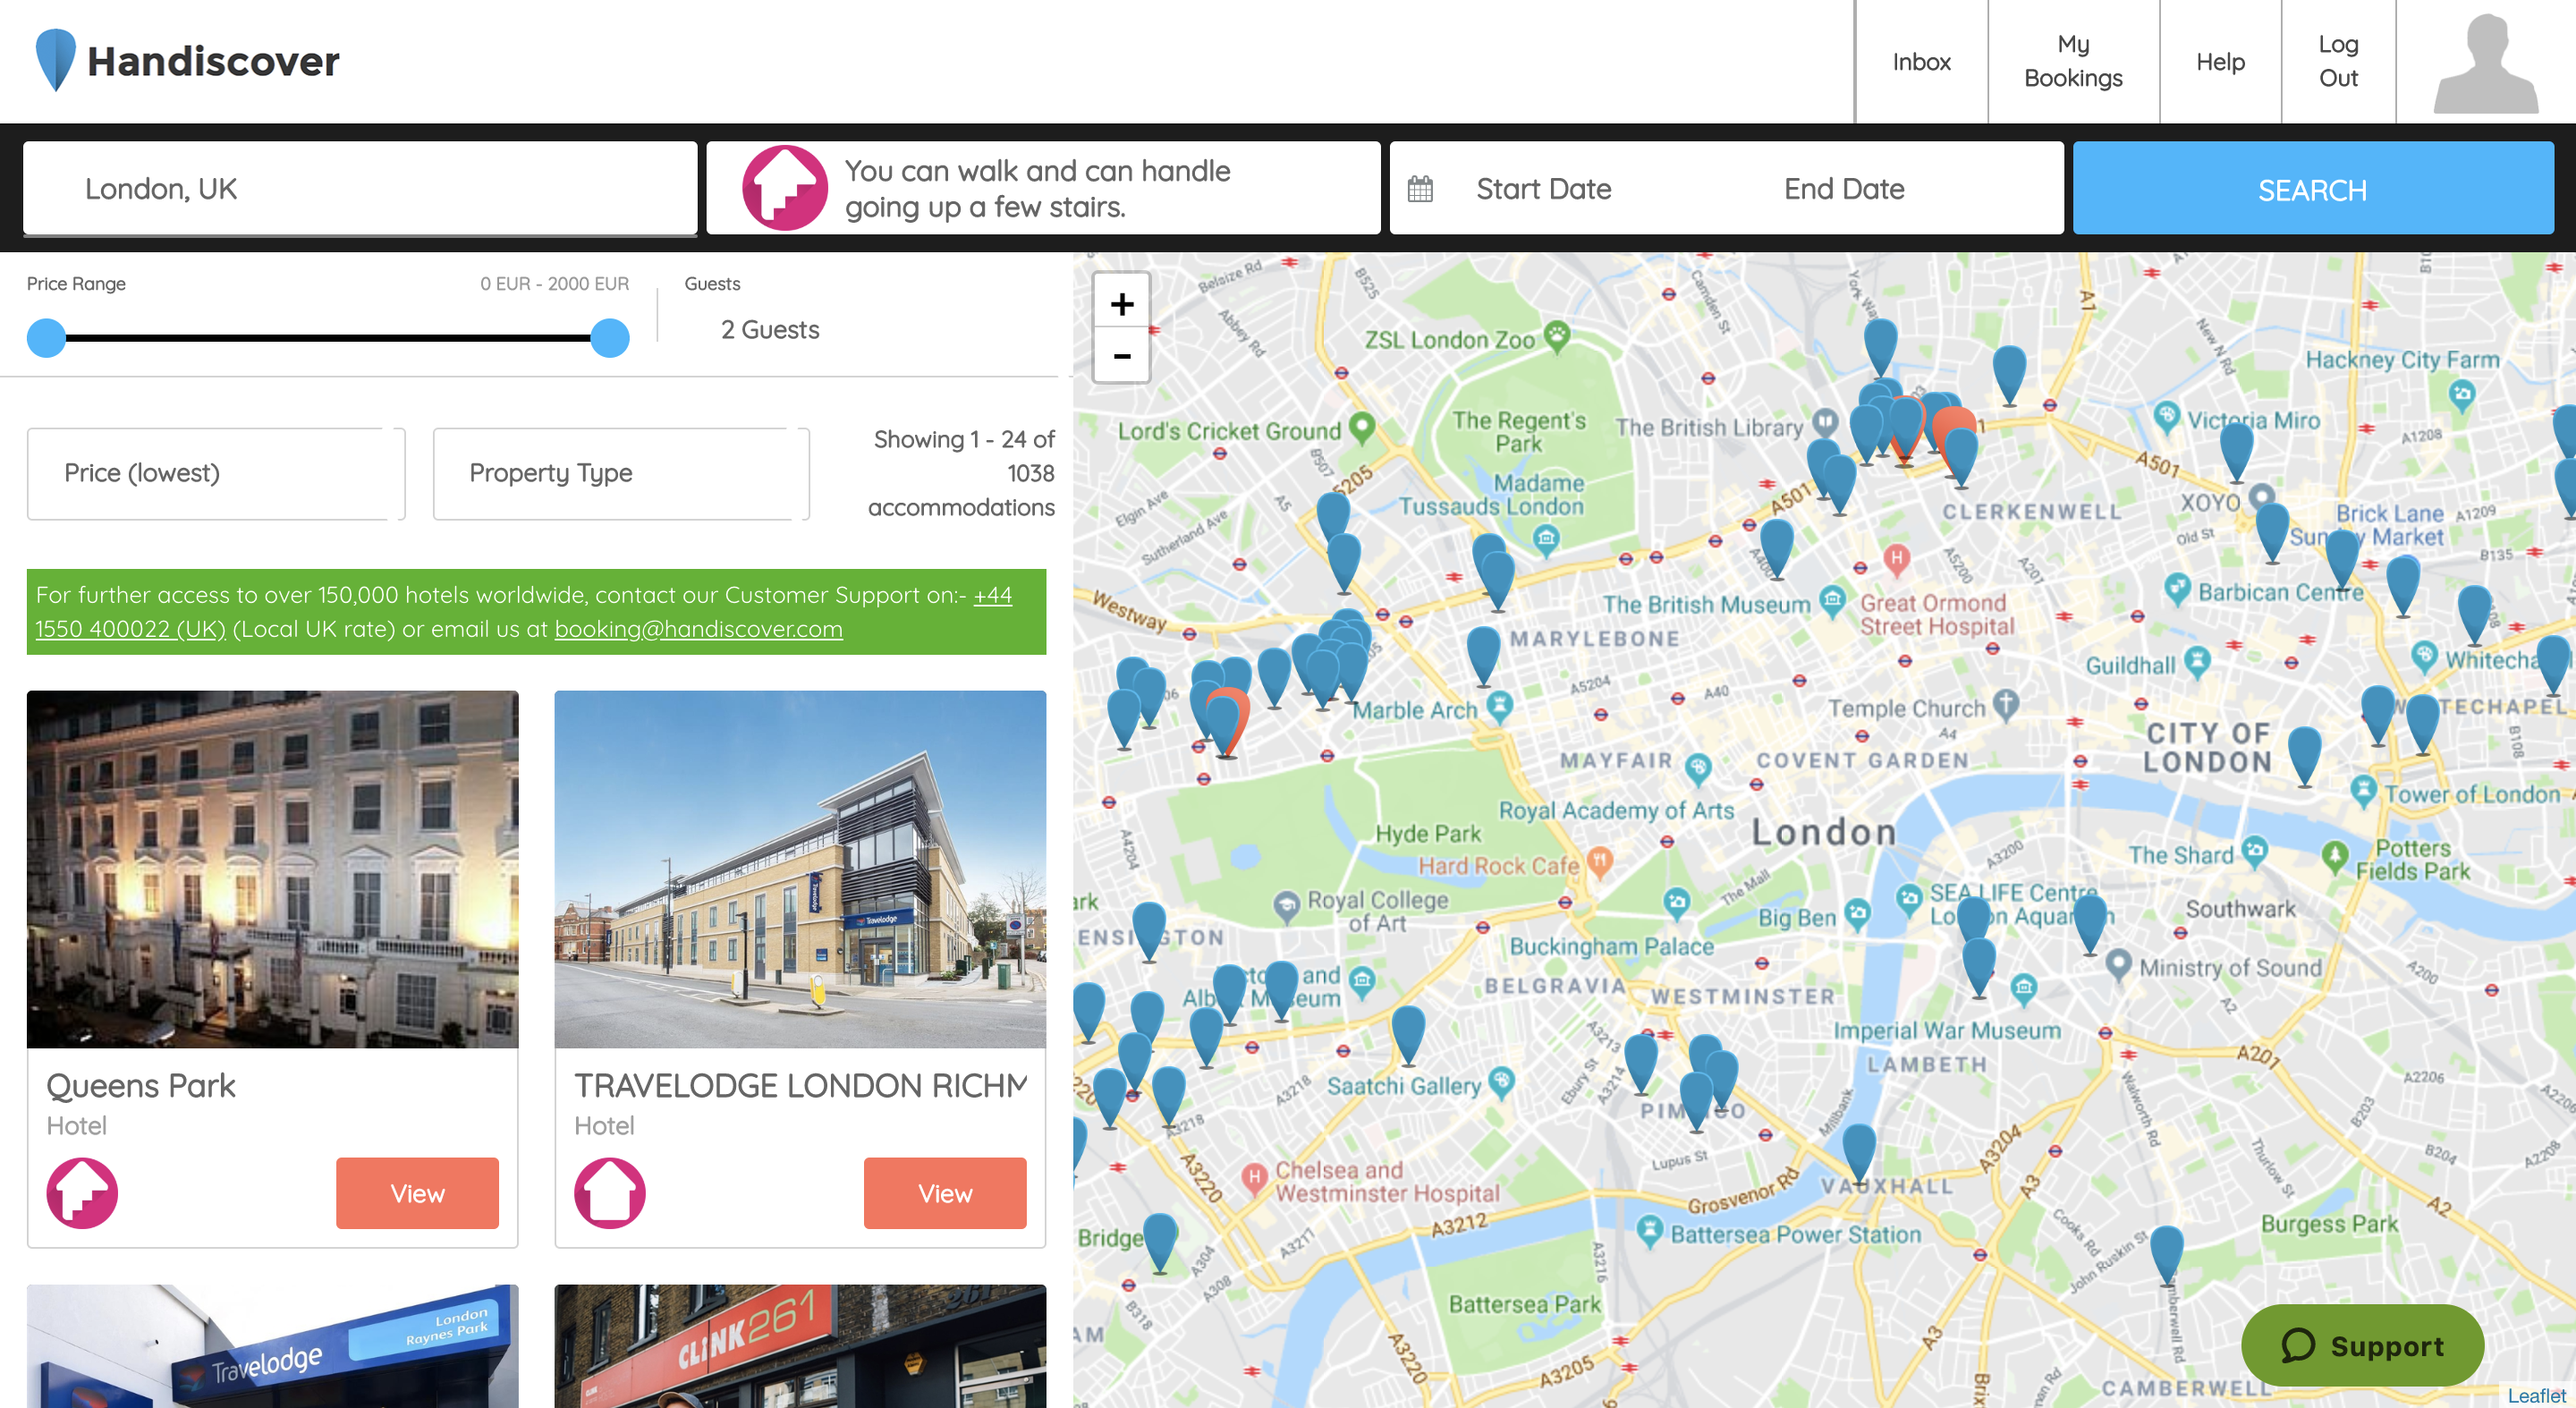Click the TRAVELODGE LONDON RICHM title text

tap(800, 1086)
